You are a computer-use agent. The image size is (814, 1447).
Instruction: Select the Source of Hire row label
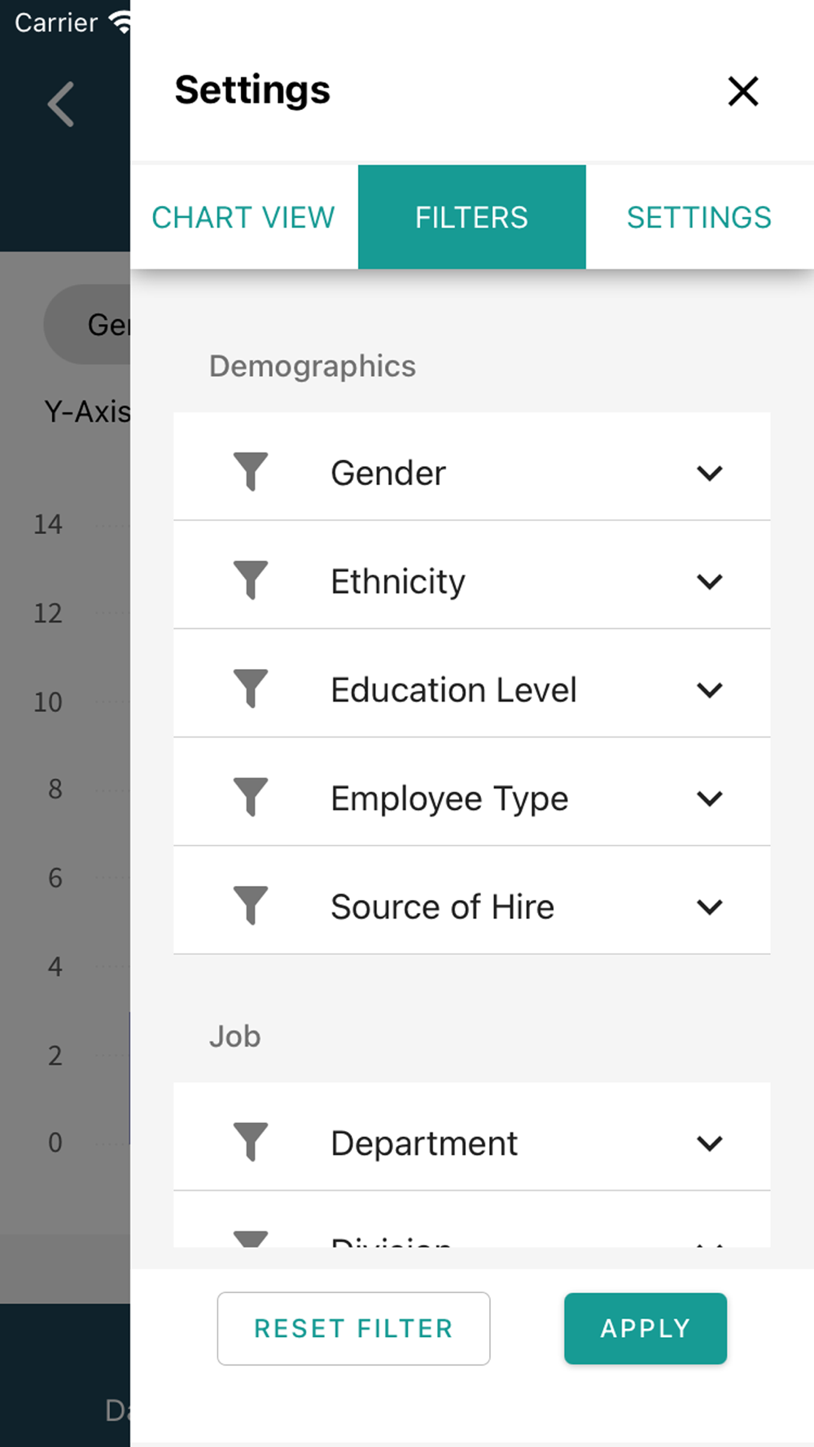(442, 907)
